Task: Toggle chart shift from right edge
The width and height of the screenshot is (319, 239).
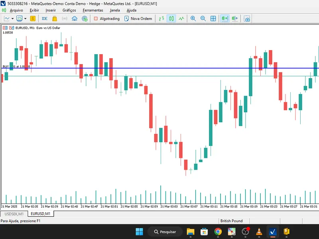Action: click(x=235, y=19)
